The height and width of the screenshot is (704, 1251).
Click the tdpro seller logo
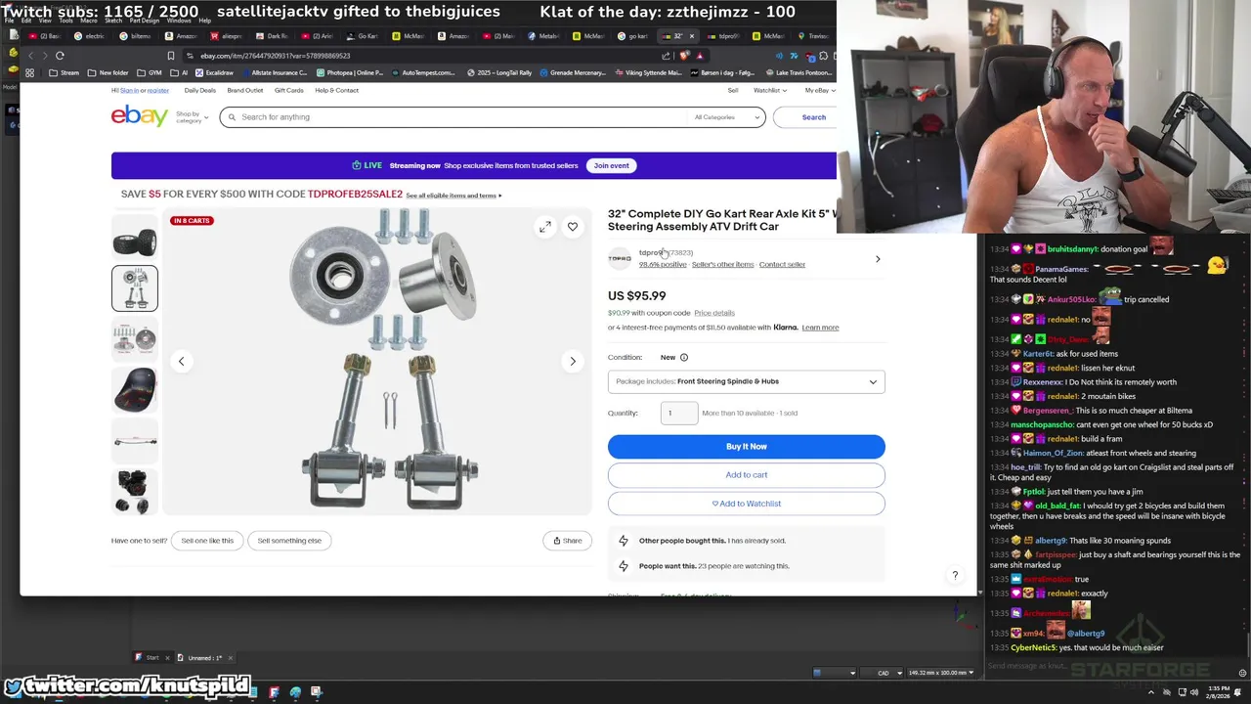(x=620, y=259)
